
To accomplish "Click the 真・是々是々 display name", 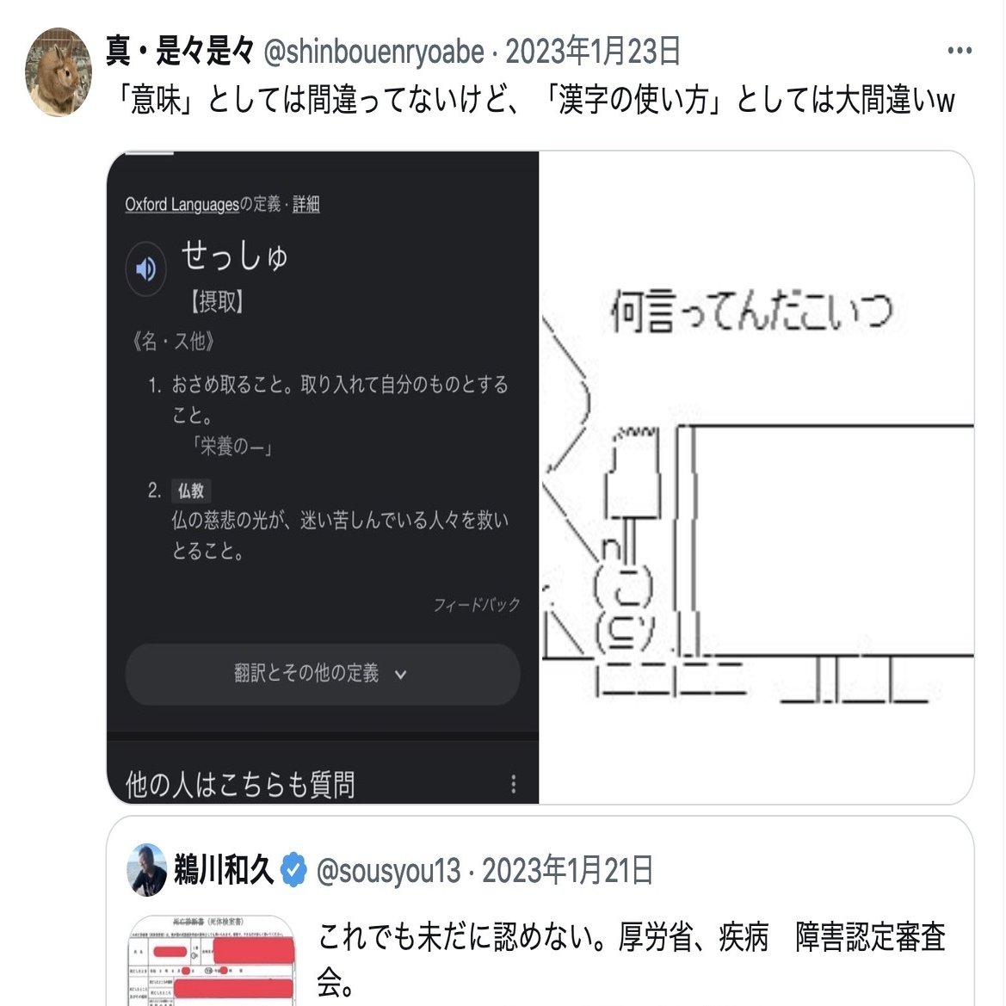I will coord(180,51).
